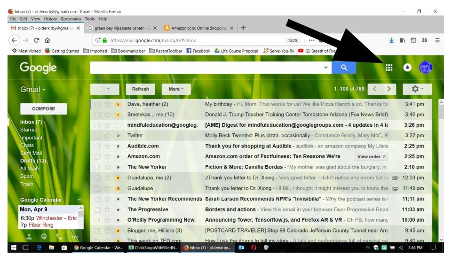Open Winchester - Eric calendar event
The image size is (452, 263).
click(x=56, y=218)
